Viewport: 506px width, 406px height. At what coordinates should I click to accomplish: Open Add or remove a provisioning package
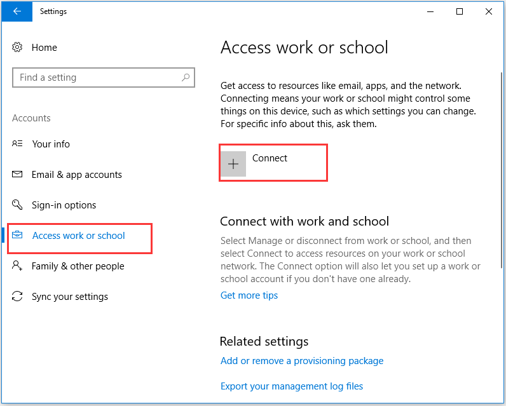tap(302, 360)
